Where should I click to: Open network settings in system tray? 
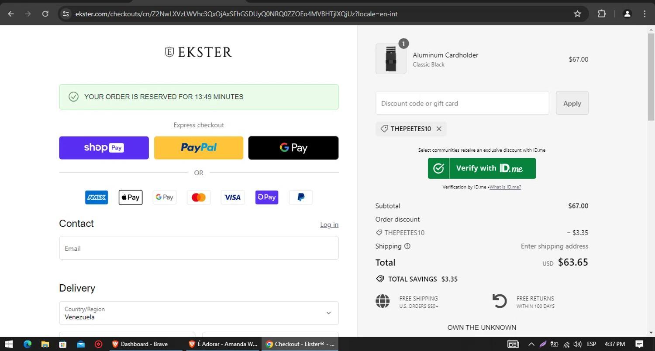(566, 344)
